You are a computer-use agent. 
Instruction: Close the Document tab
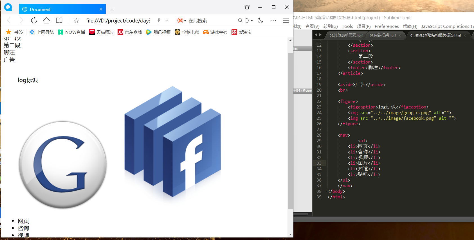(101, 9)
